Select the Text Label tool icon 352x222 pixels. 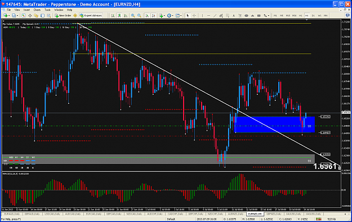[240, 16]
